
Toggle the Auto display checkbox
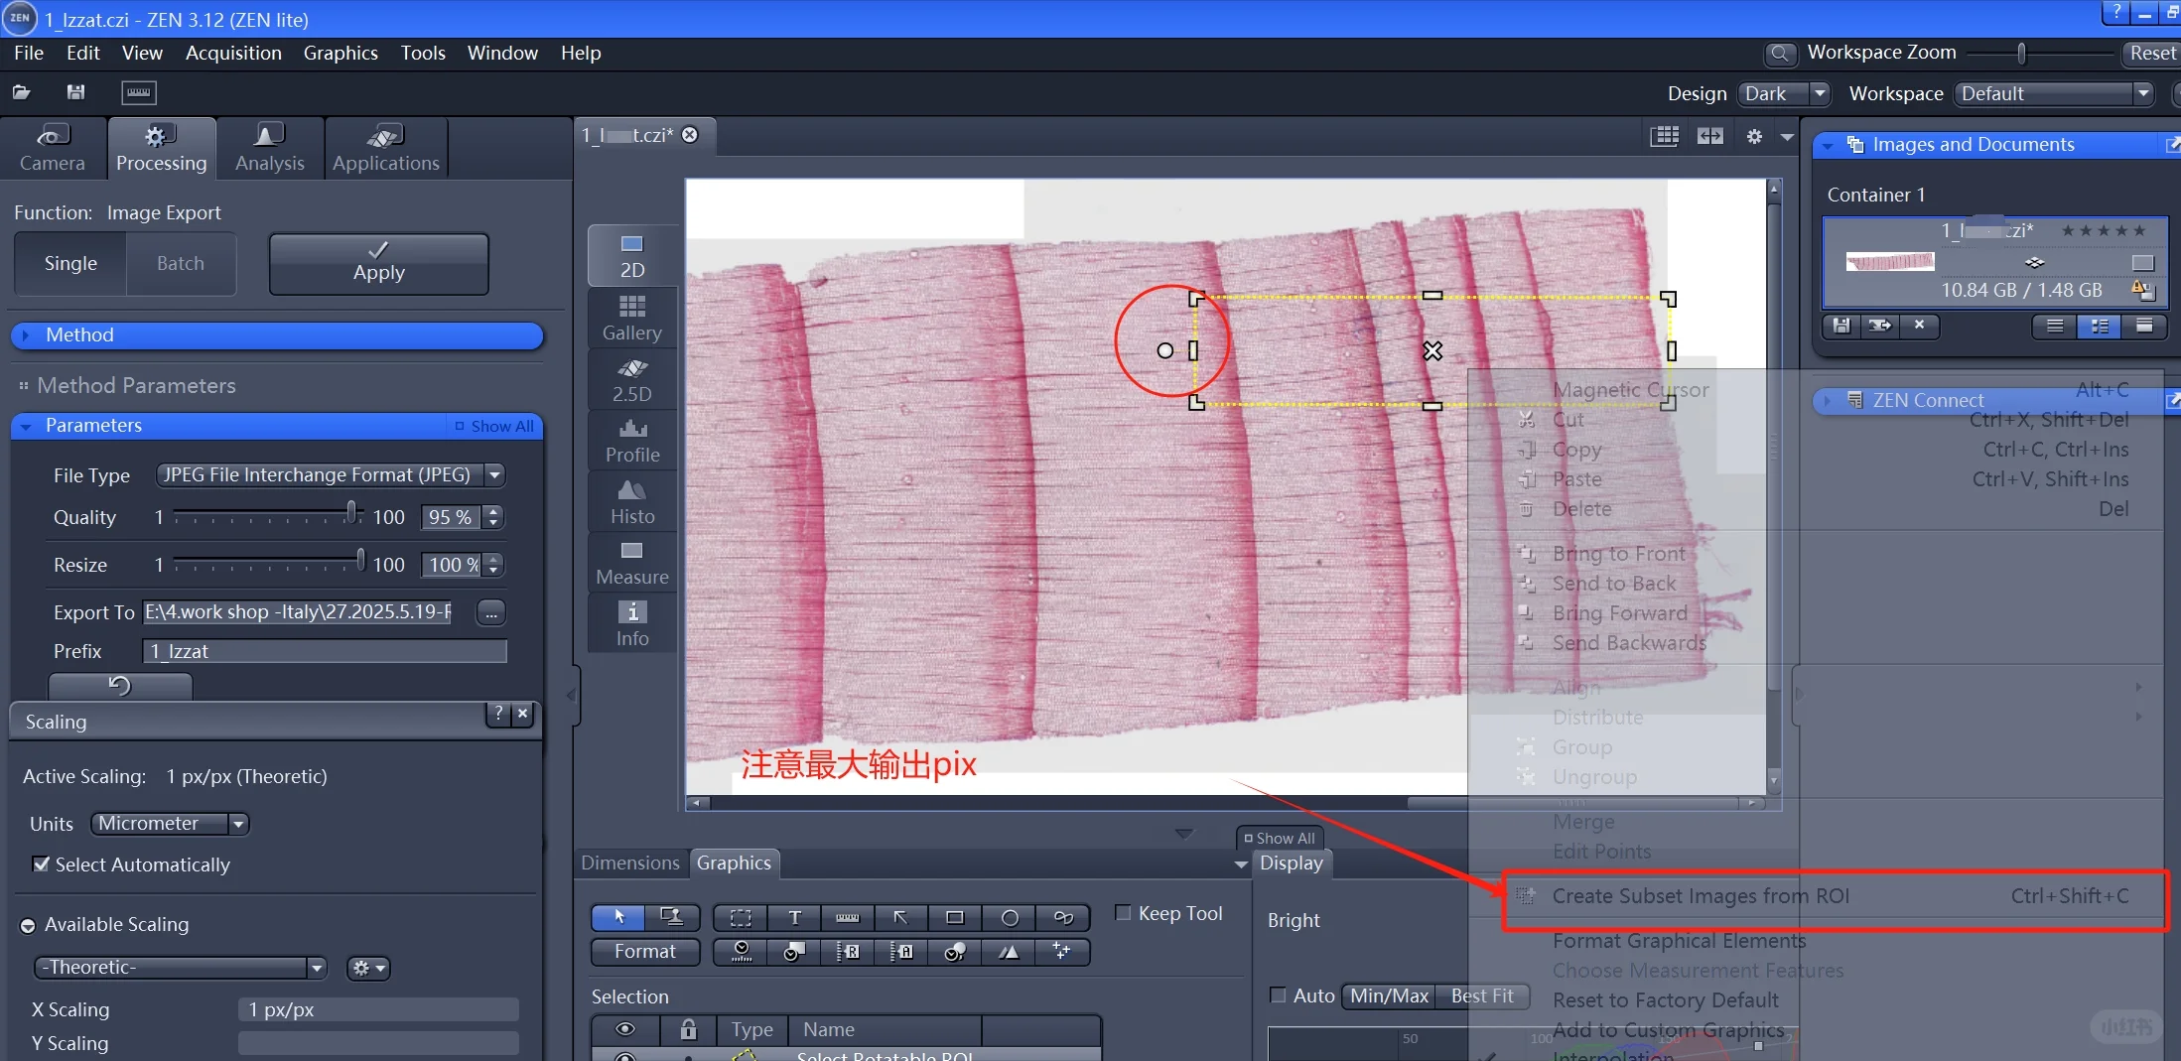point(1278,995)
